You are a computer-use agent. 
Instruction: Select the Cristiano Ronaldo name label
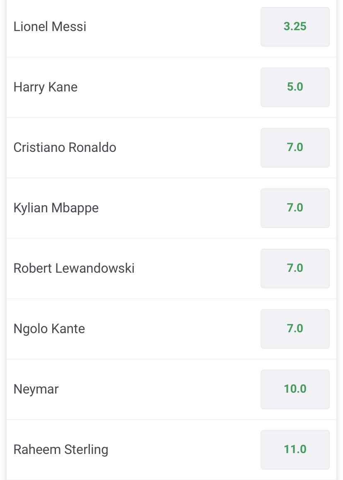pos(65,148)
